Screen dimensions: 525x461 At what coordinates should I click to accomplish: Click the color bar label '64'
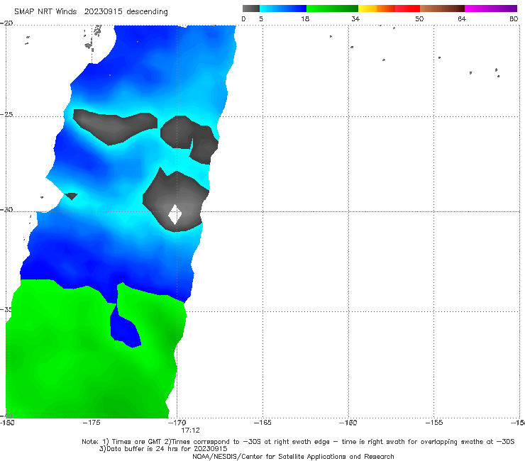[x=462, y=19]
